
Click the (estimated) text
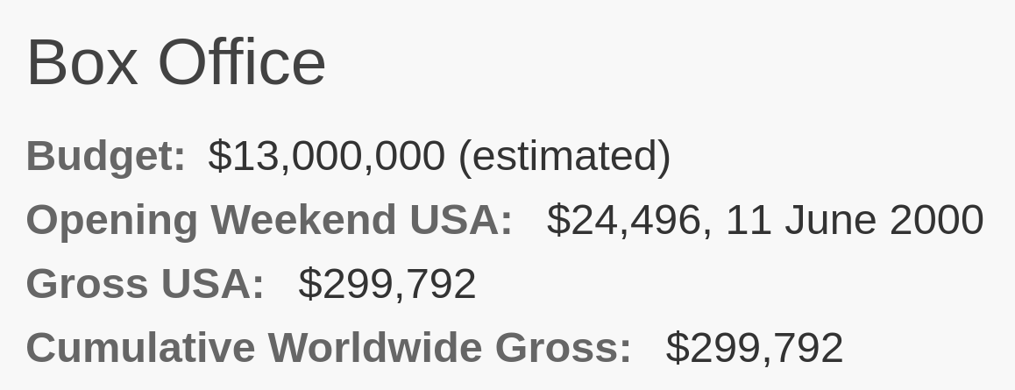pyautogui.click(x=564, y=156)
